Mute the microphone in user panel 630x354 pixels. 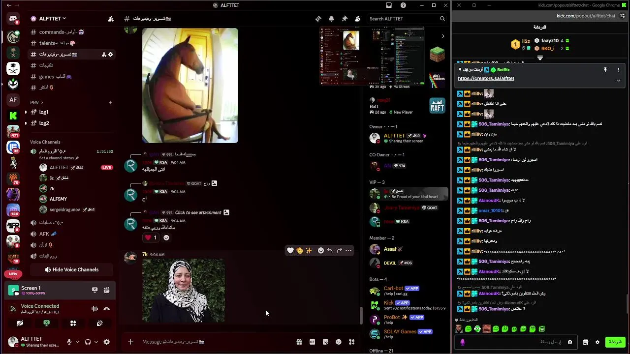pos(69,342)
